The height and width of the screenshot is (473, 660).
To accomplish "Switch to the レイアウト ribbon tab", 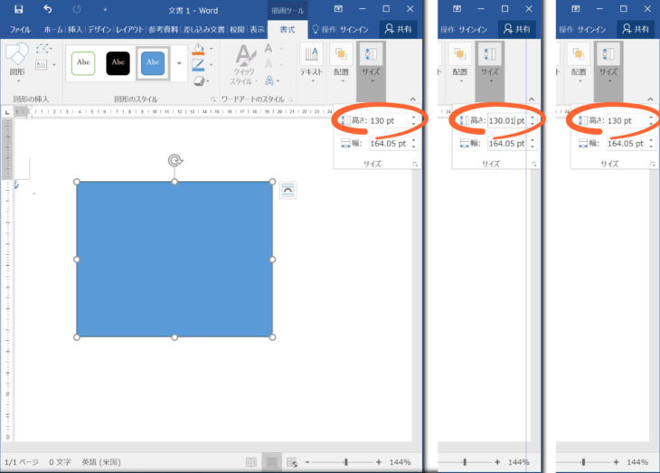I will pyautogui.click(x=129, y=29).
